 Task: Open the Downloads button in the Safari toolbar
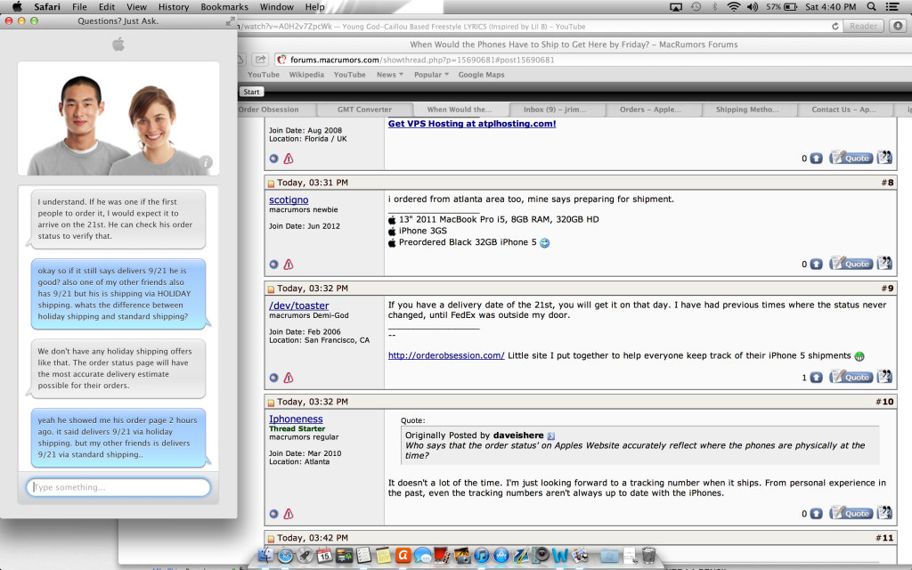click(898, 26)
